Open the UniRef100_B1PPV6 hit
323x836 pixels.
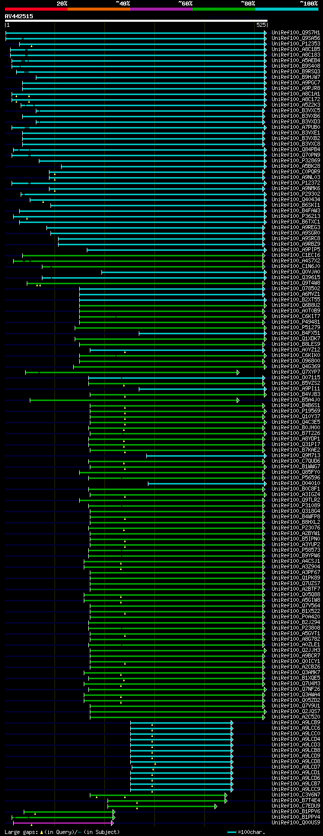(x=296, y=812)
